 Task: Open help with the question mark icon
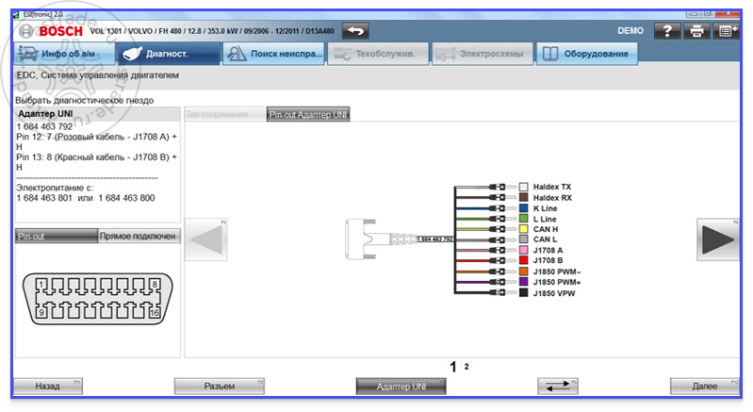(x=667, y=31)
